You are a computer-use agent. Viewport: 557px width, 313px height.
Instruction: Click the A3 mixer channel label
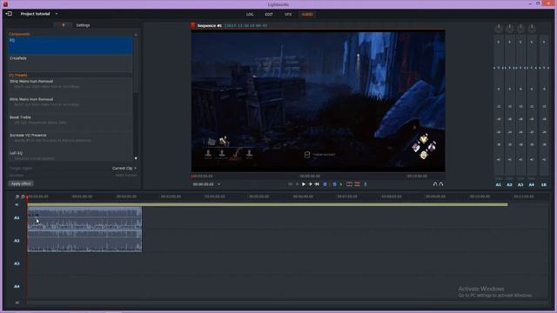tap(520, 185)
